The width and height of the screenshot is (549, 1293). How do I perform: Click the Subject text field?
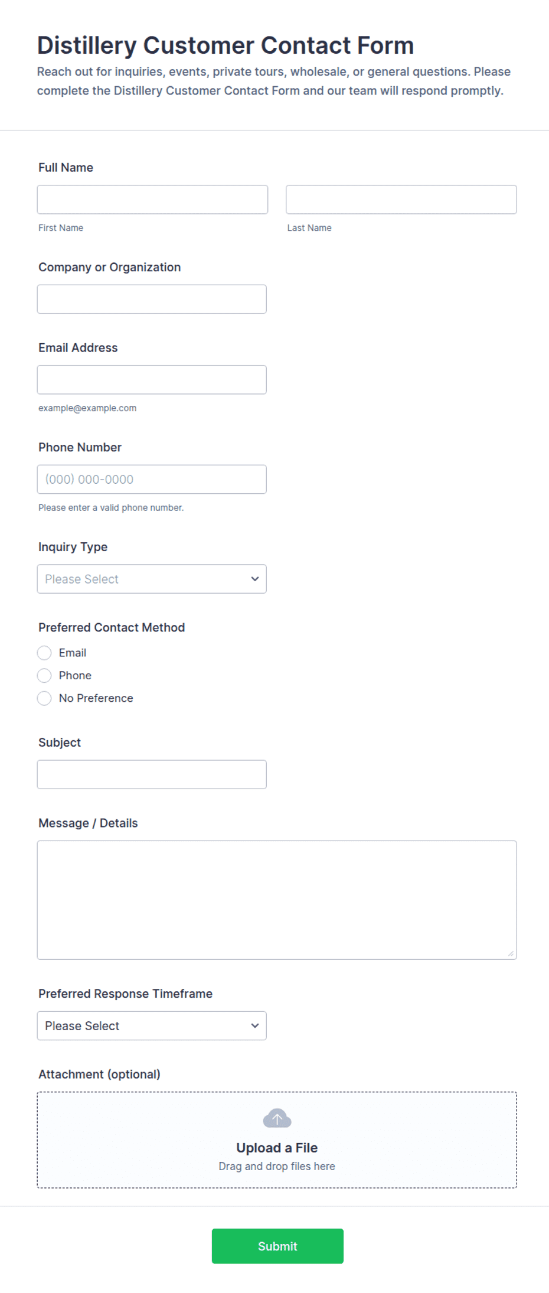point(152,774)
